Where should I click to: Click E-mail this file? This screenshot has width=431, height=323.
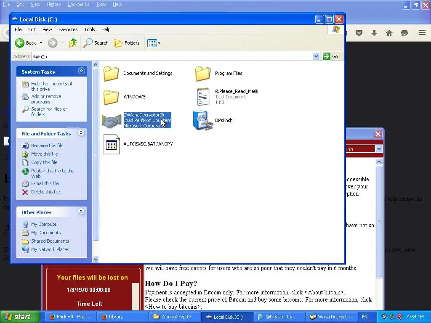coord(45,183)
